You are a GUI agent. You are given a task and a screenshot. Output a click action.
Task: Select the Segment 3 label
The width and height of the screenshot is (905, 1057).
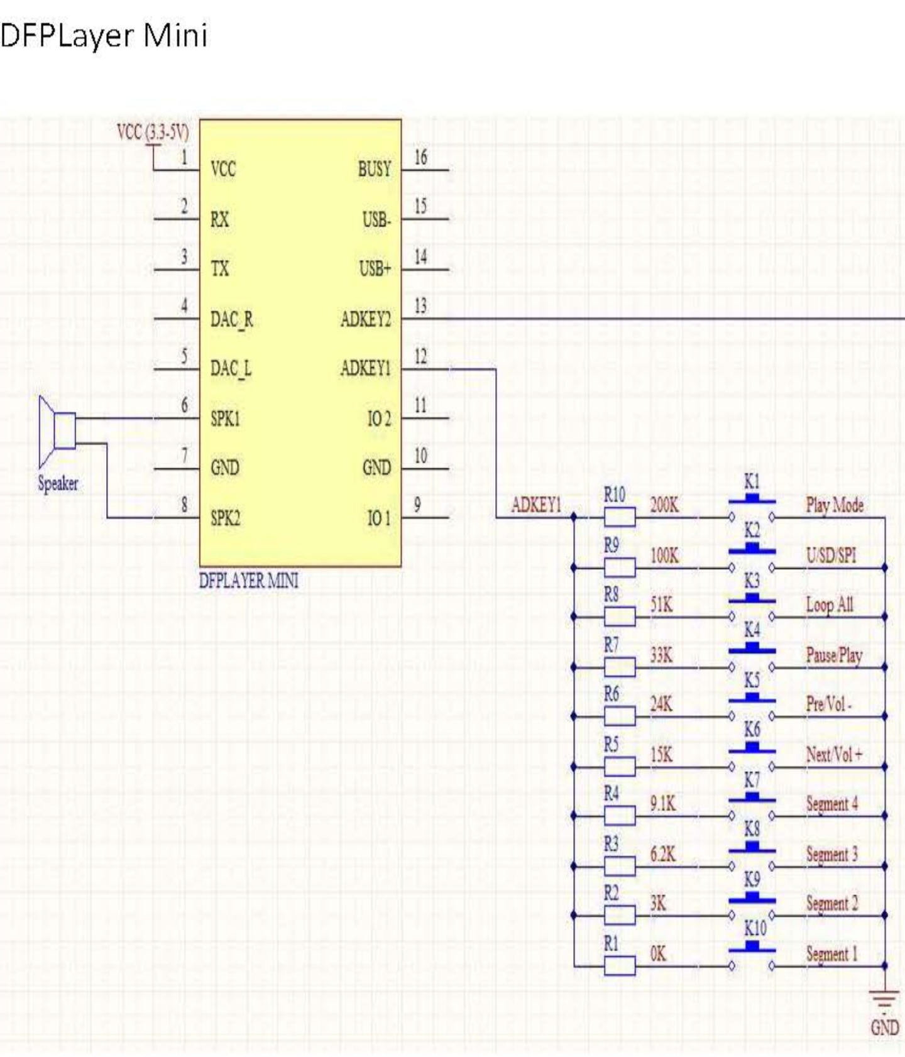tap(831, 854)
